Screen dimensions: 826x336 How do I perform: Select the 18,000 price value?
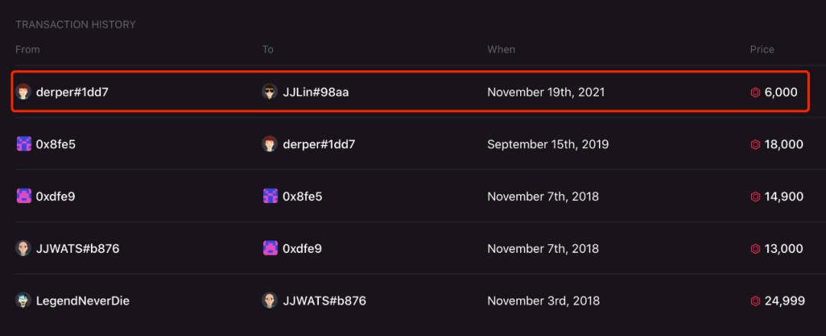tap(784, 144)
